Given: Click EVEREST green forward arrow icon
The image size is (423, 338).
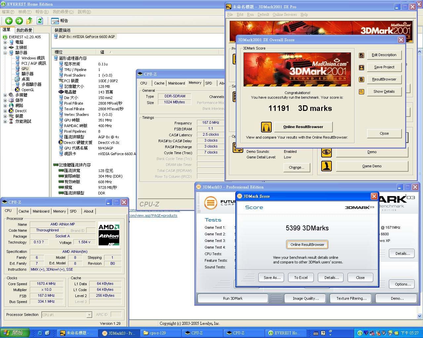Looking at the screenshot, I should click(x=19, y=21).
